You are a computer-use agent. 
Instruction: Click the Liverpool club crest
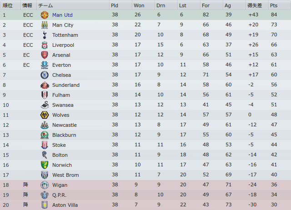pos(45,45)
